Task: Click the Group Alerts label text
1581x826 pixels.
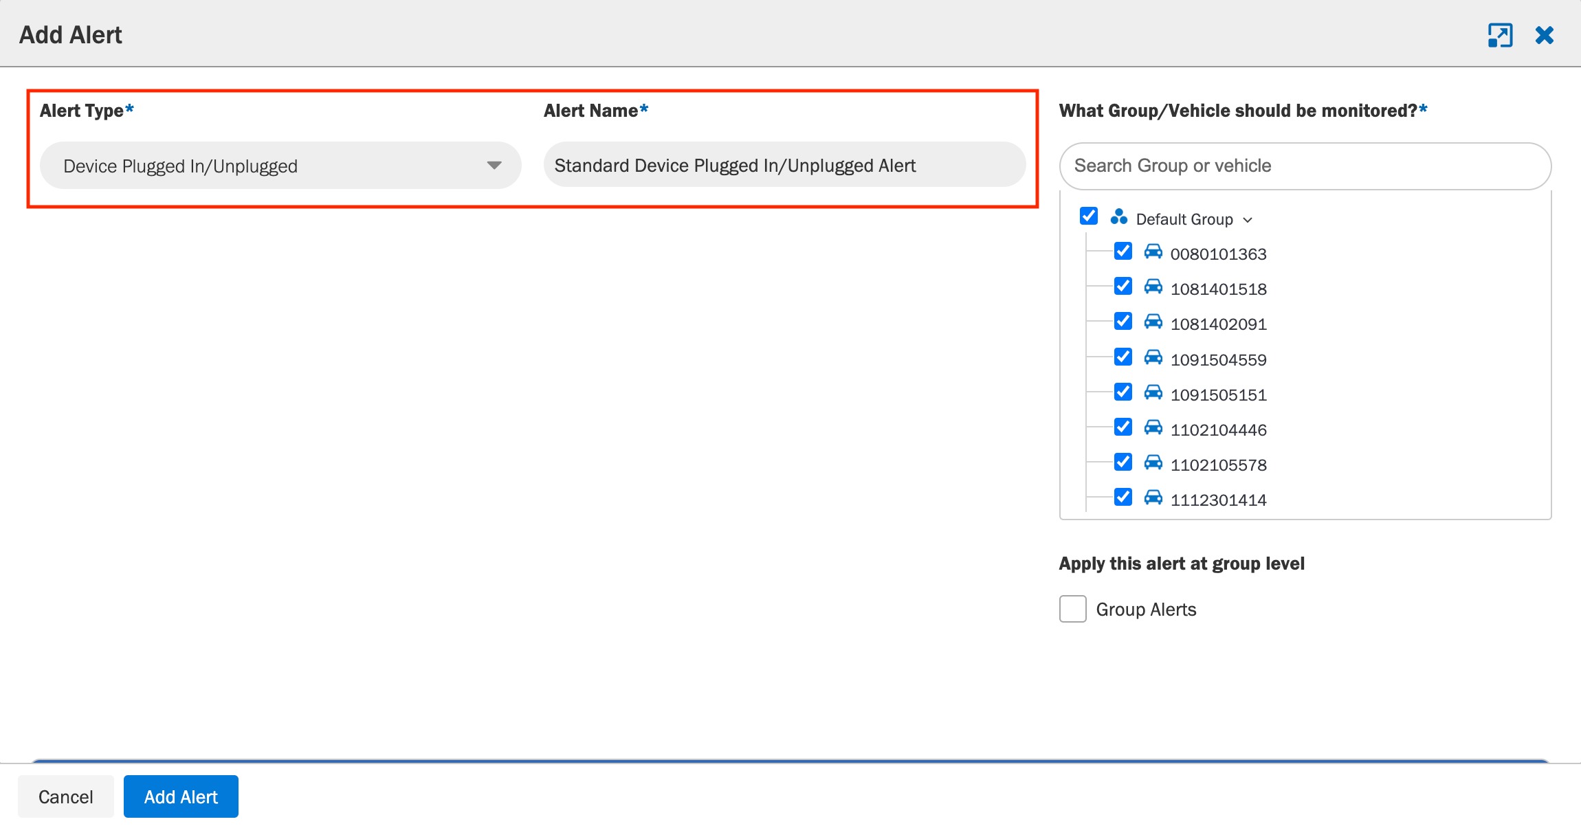Action: coord(1146,610)
